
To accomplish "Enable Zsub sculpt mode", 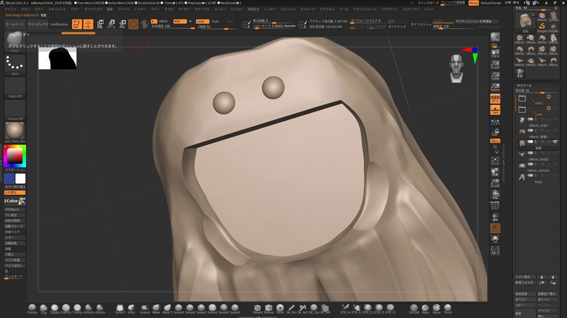I will coord(215,21).
